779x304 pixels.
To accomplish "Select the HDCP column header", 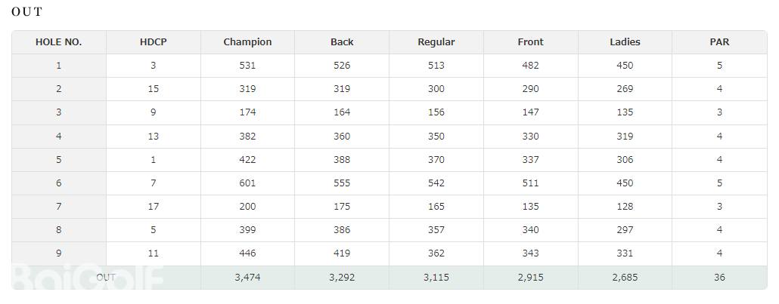I will (x=154, y=42).
